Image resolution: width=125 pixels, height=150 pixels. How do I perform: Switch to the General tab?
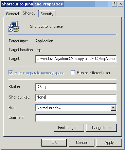[12, 14]
